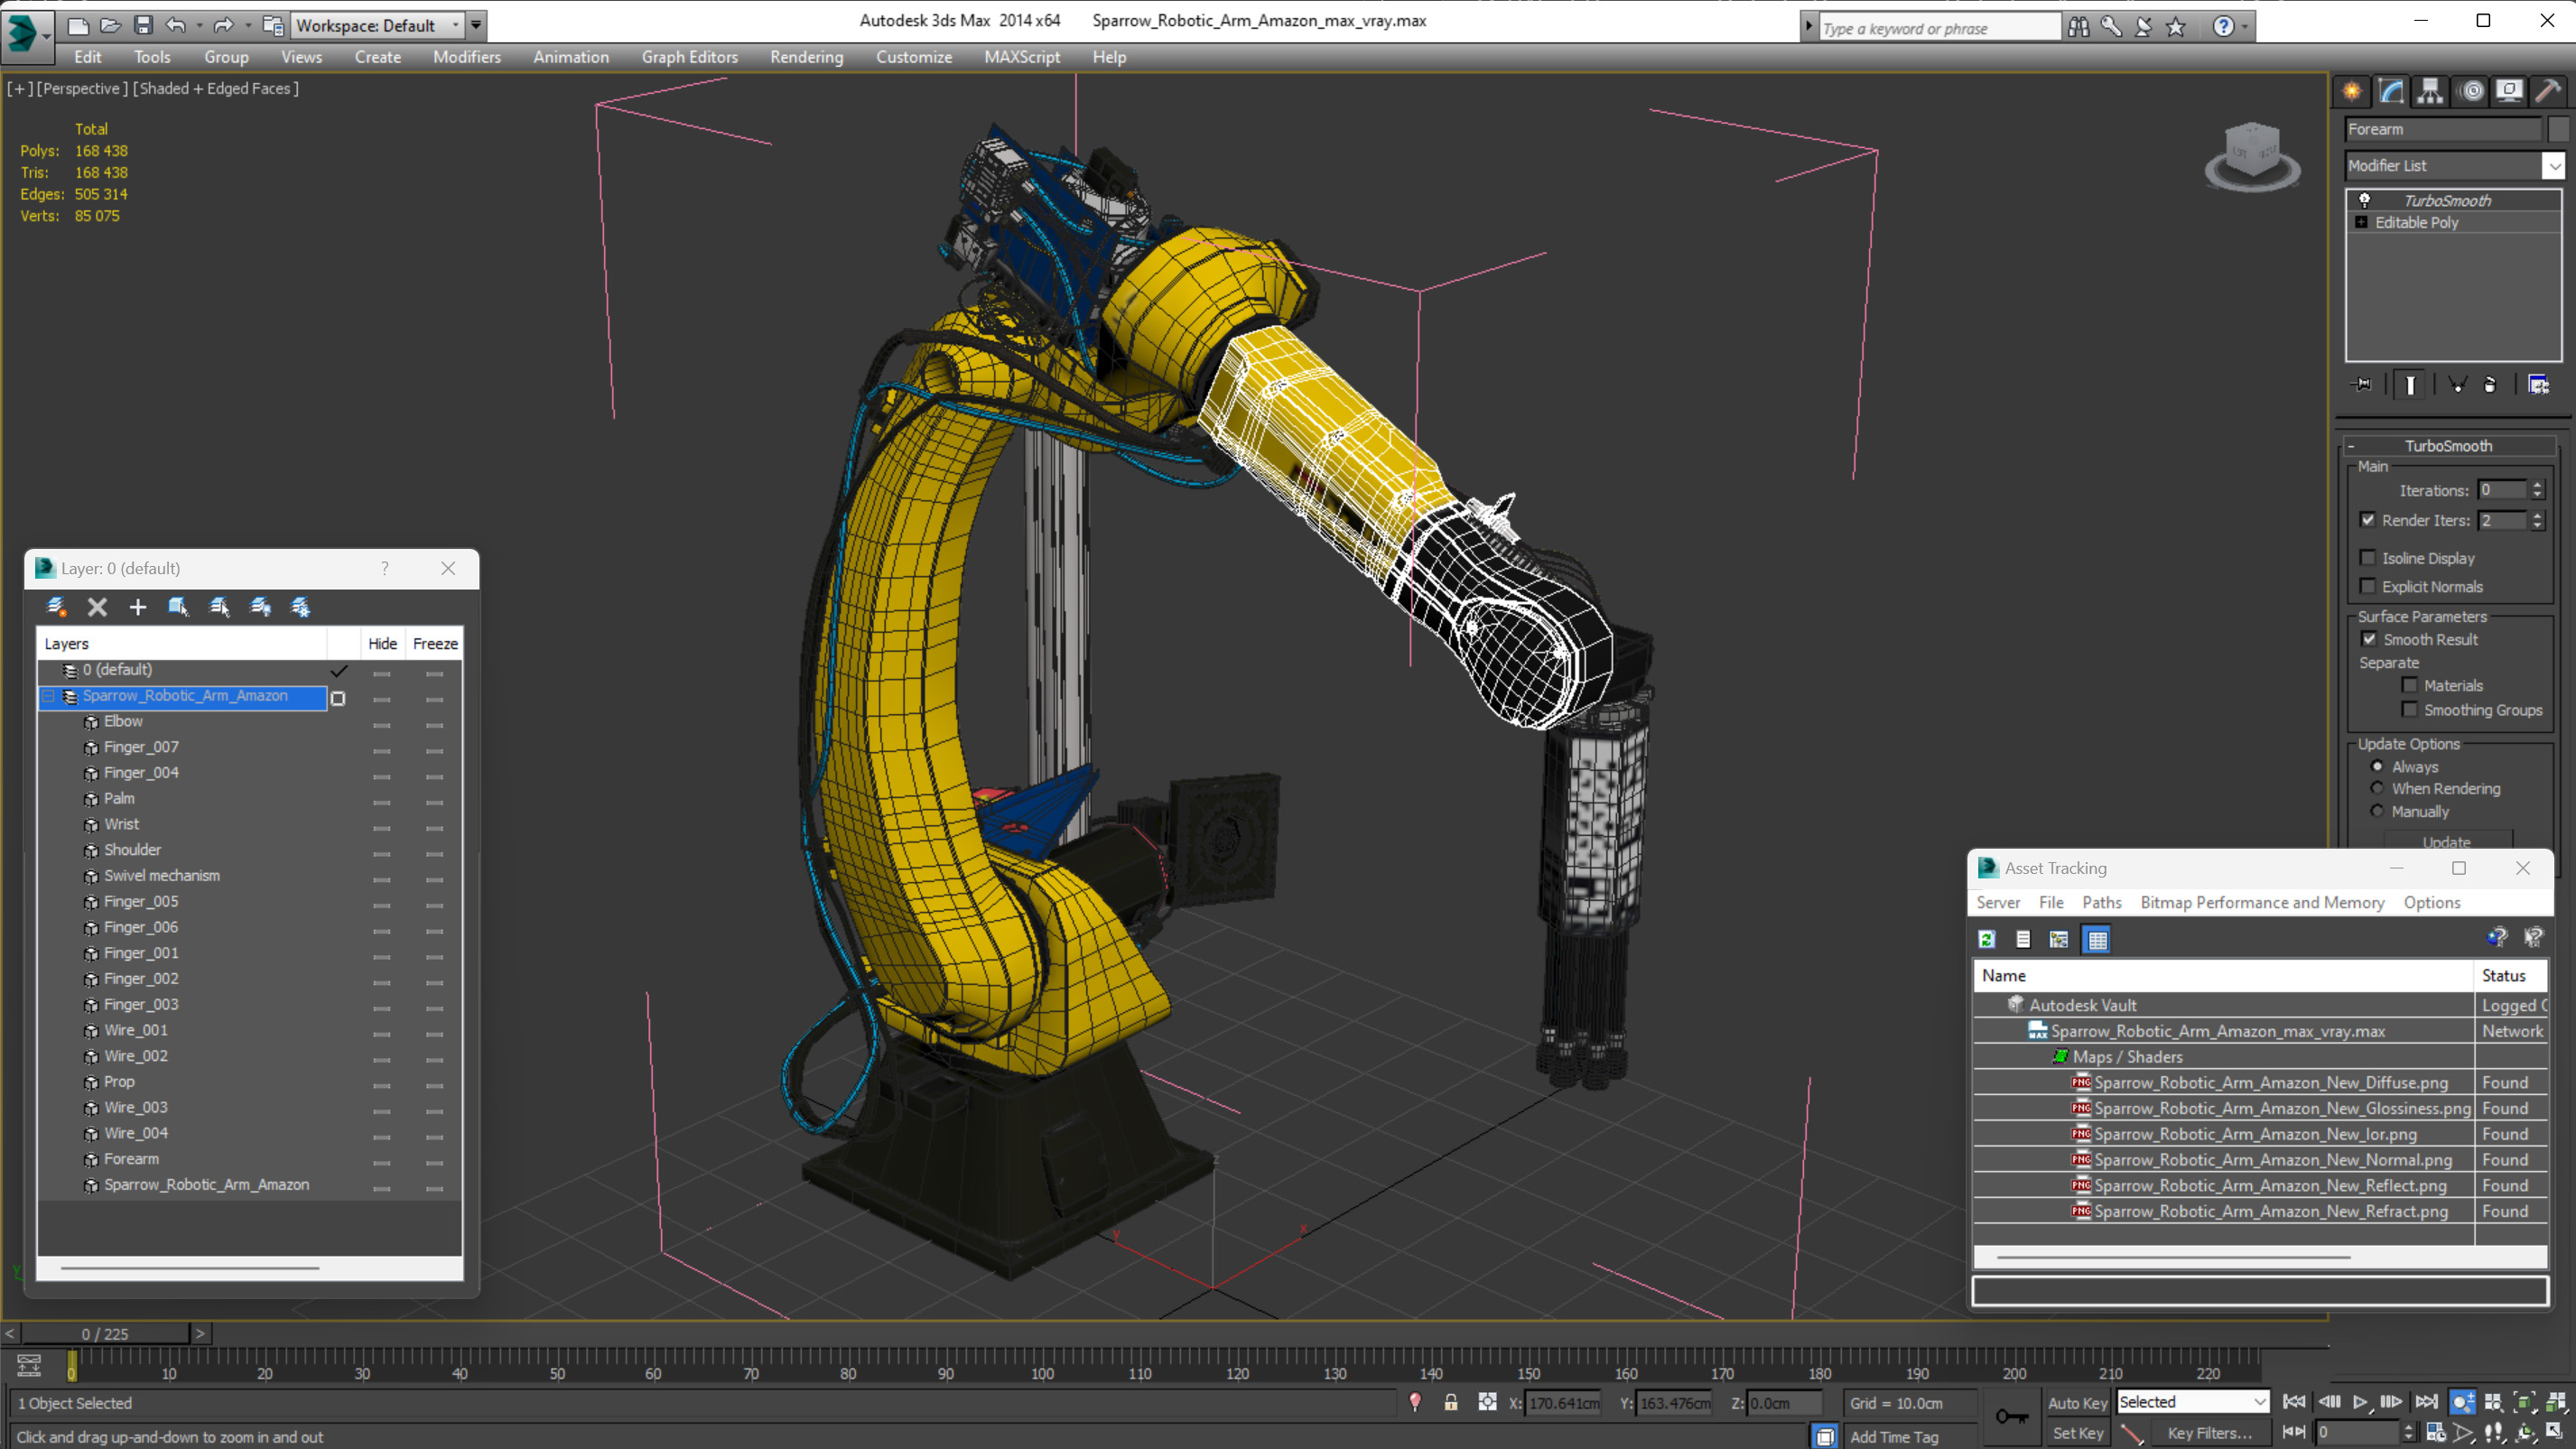The image size is (2576, 1449).
Task: Click the Create New Layer icon
Action: 57,607
